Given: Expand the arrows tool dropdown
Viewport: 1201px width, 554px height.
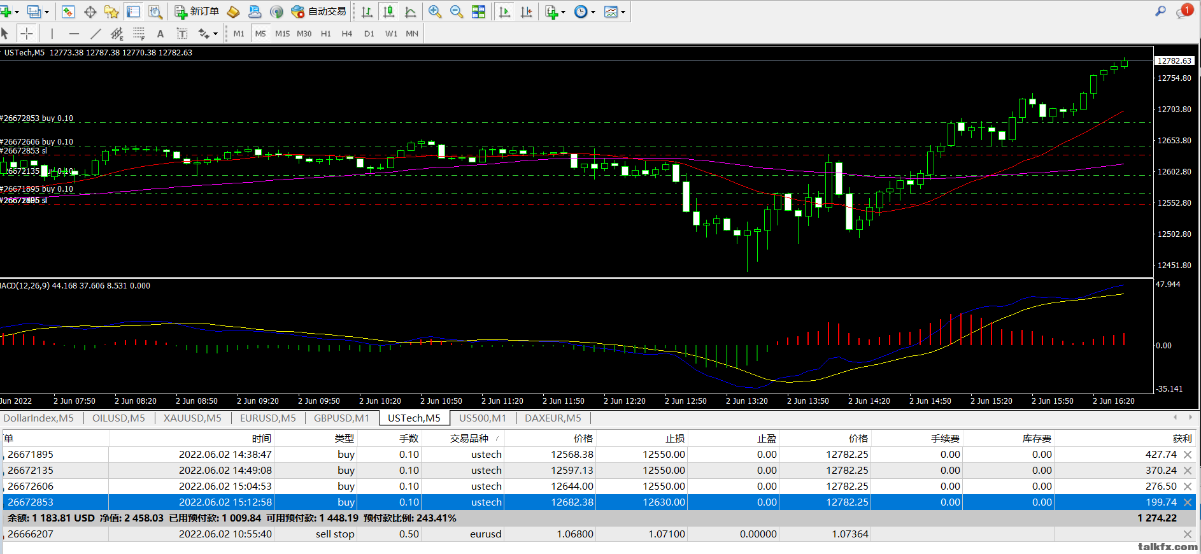Looking at the screenshot, I should point(215,33).
